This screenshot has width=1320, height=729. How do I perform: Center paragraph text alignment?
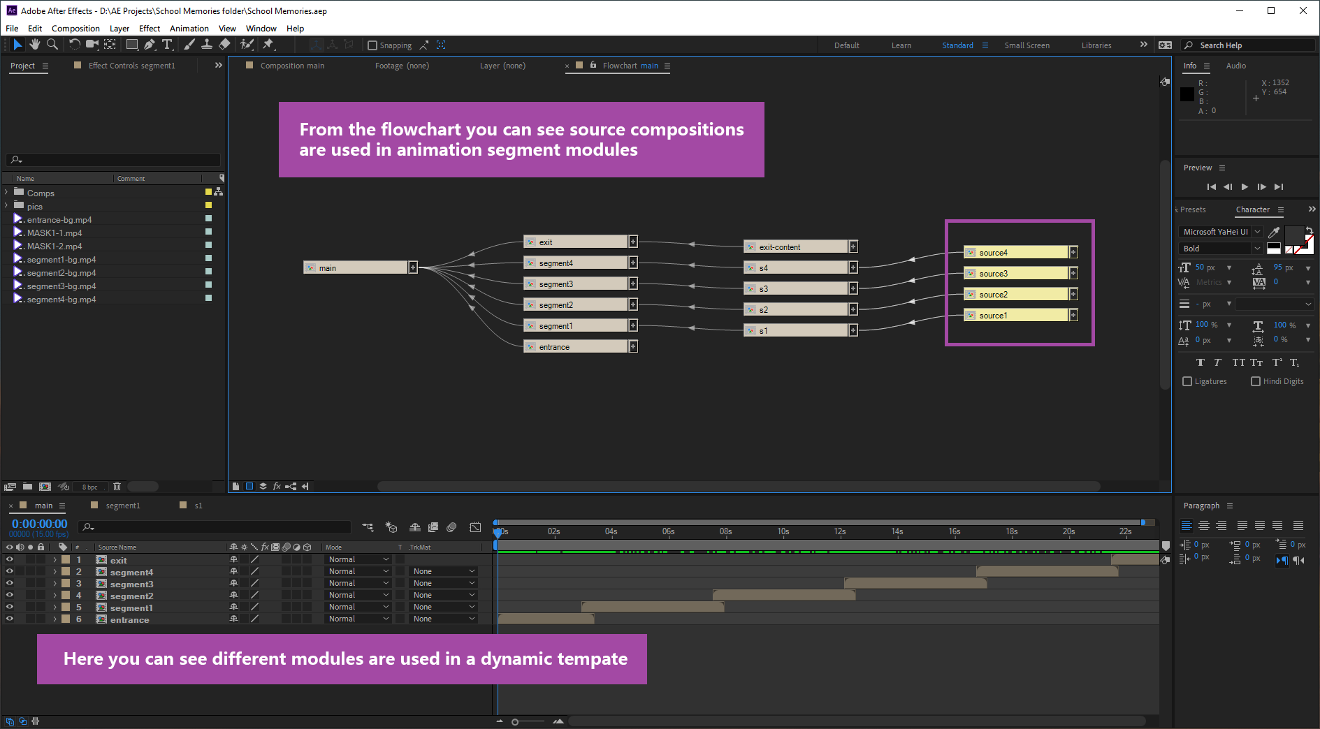(x=1204, y=526)
